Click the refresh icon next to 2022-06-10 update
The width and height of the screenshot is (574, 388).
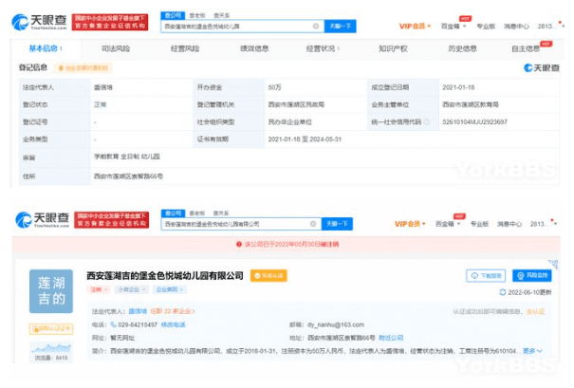[x=503, y=292]
